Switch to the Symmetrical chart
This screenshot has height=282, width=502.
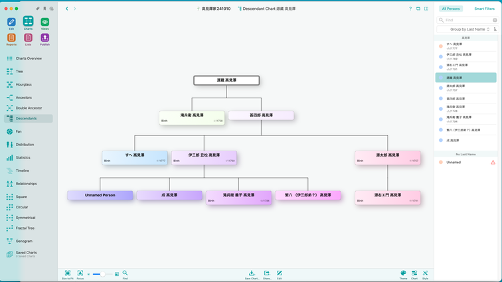click(28, 218)
